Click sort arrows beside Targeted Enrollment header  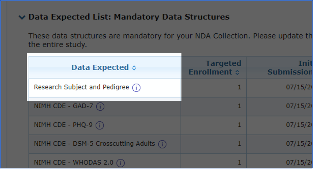pos(237,72)
